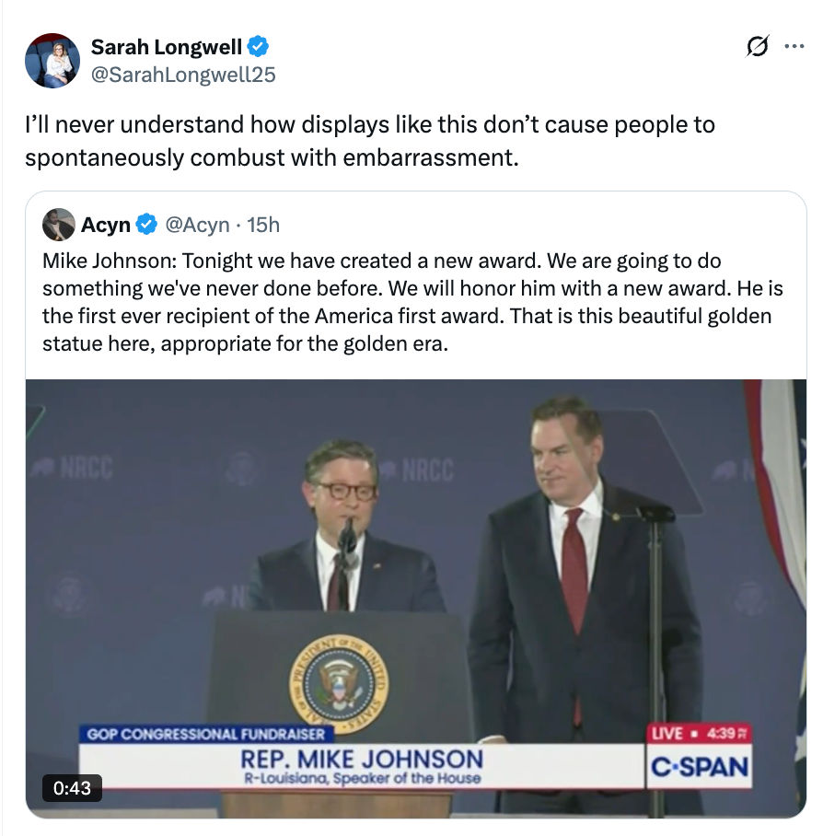Open Acyn's profile avatar in quoted tweet

57,224
